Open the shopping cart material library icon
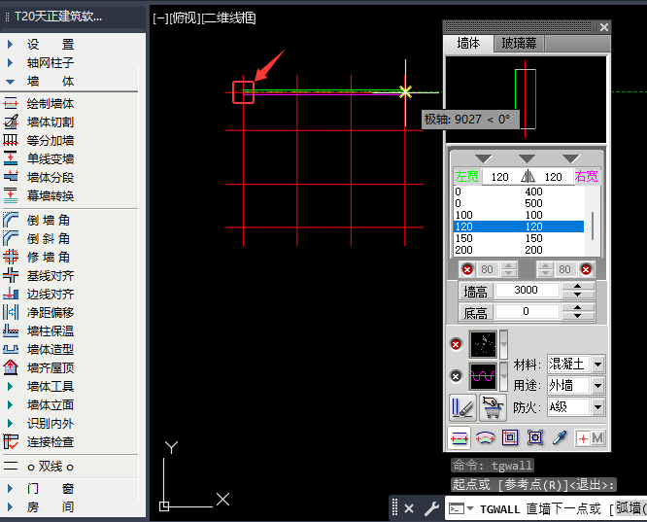This screenshot has height=522, width=647. pos(493,407)
